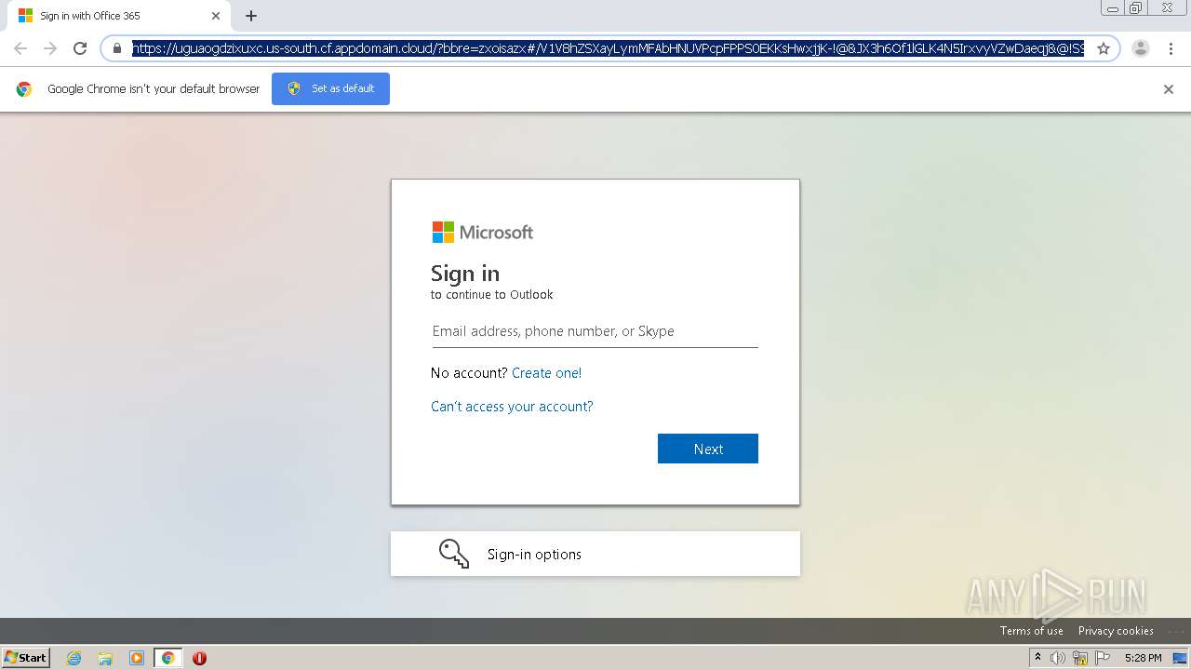The image size is (1191, 670).
Task: Click the padlock site info icon
Action: [117, 48]
